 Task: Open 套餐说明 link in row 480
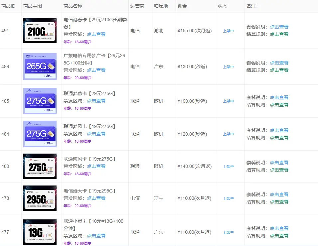tap(279, 163)
